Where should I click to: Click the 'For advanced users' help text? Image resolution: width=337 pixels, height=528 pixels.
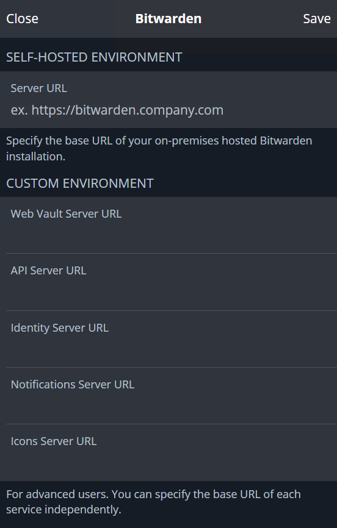(153, 502)
